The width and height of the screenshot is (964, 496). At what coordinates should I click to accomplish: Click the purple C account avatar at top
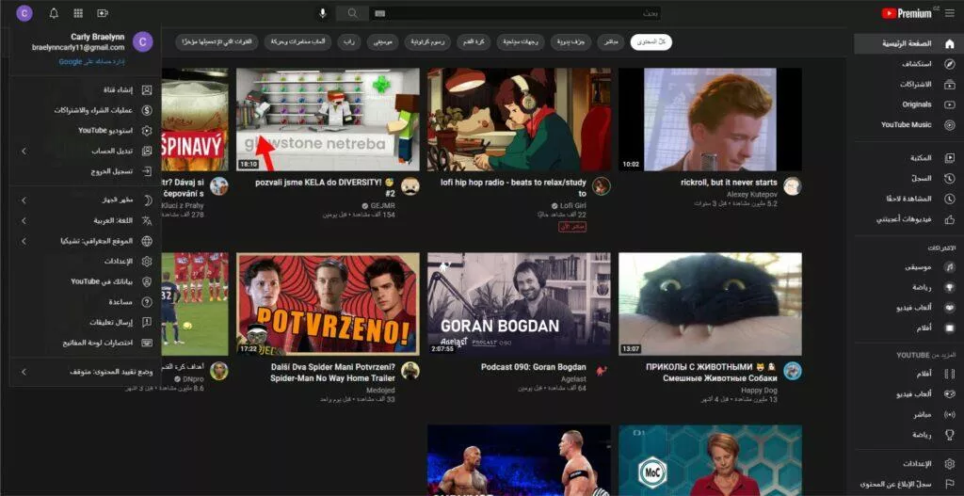[24, 13]
